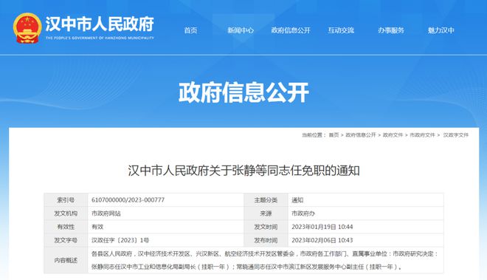Select index number 6107000000/2023-000777
This screenshot has height=280, width=487.
pyautogui.click(x=128, y=199)
